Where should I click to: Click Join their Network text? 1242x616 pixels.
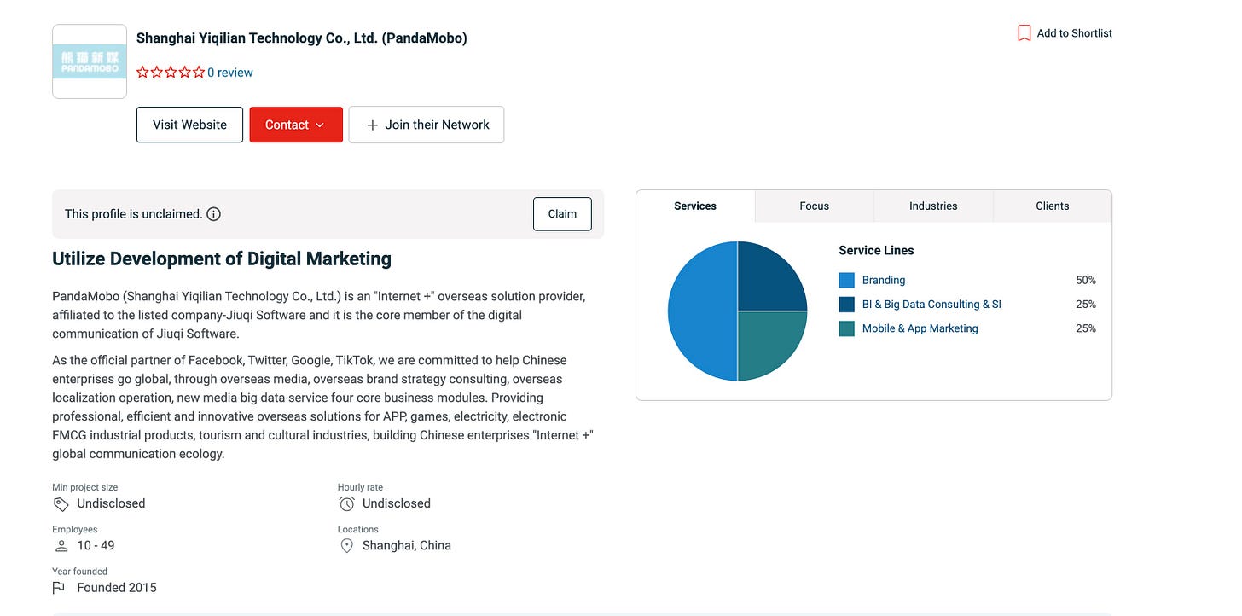pyautogui.click(x=437, y=125)
